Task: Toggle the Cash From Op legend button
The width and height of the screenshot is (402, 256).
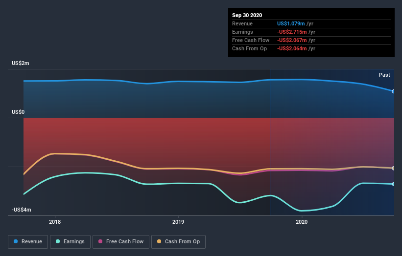Action: tap(178, 242)
